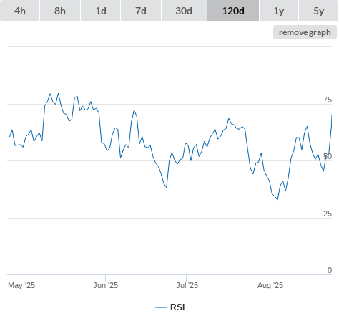Screen dimensions: 339x326
Task: Click the 75 level axis label
Action: (x=328, y=100)
